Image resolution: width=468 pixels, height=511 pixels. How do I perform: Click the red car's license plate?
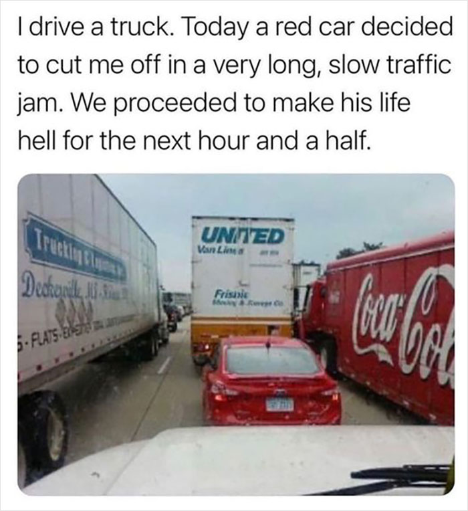(x=280, y=404)
